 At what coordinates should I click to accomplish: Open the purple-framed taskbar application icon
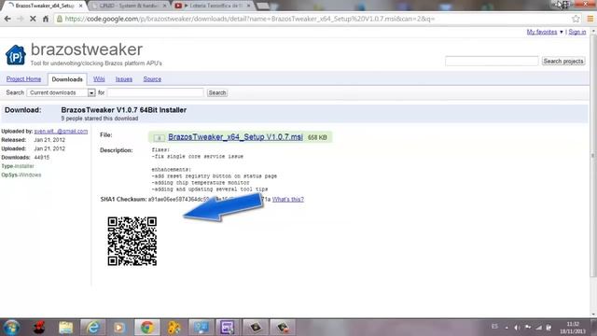point(228,328)
